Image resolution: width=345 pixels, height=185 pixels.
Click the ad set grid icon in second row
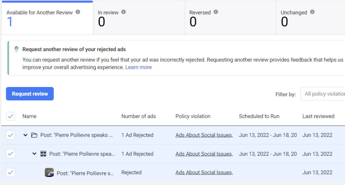tap(43, 154)
